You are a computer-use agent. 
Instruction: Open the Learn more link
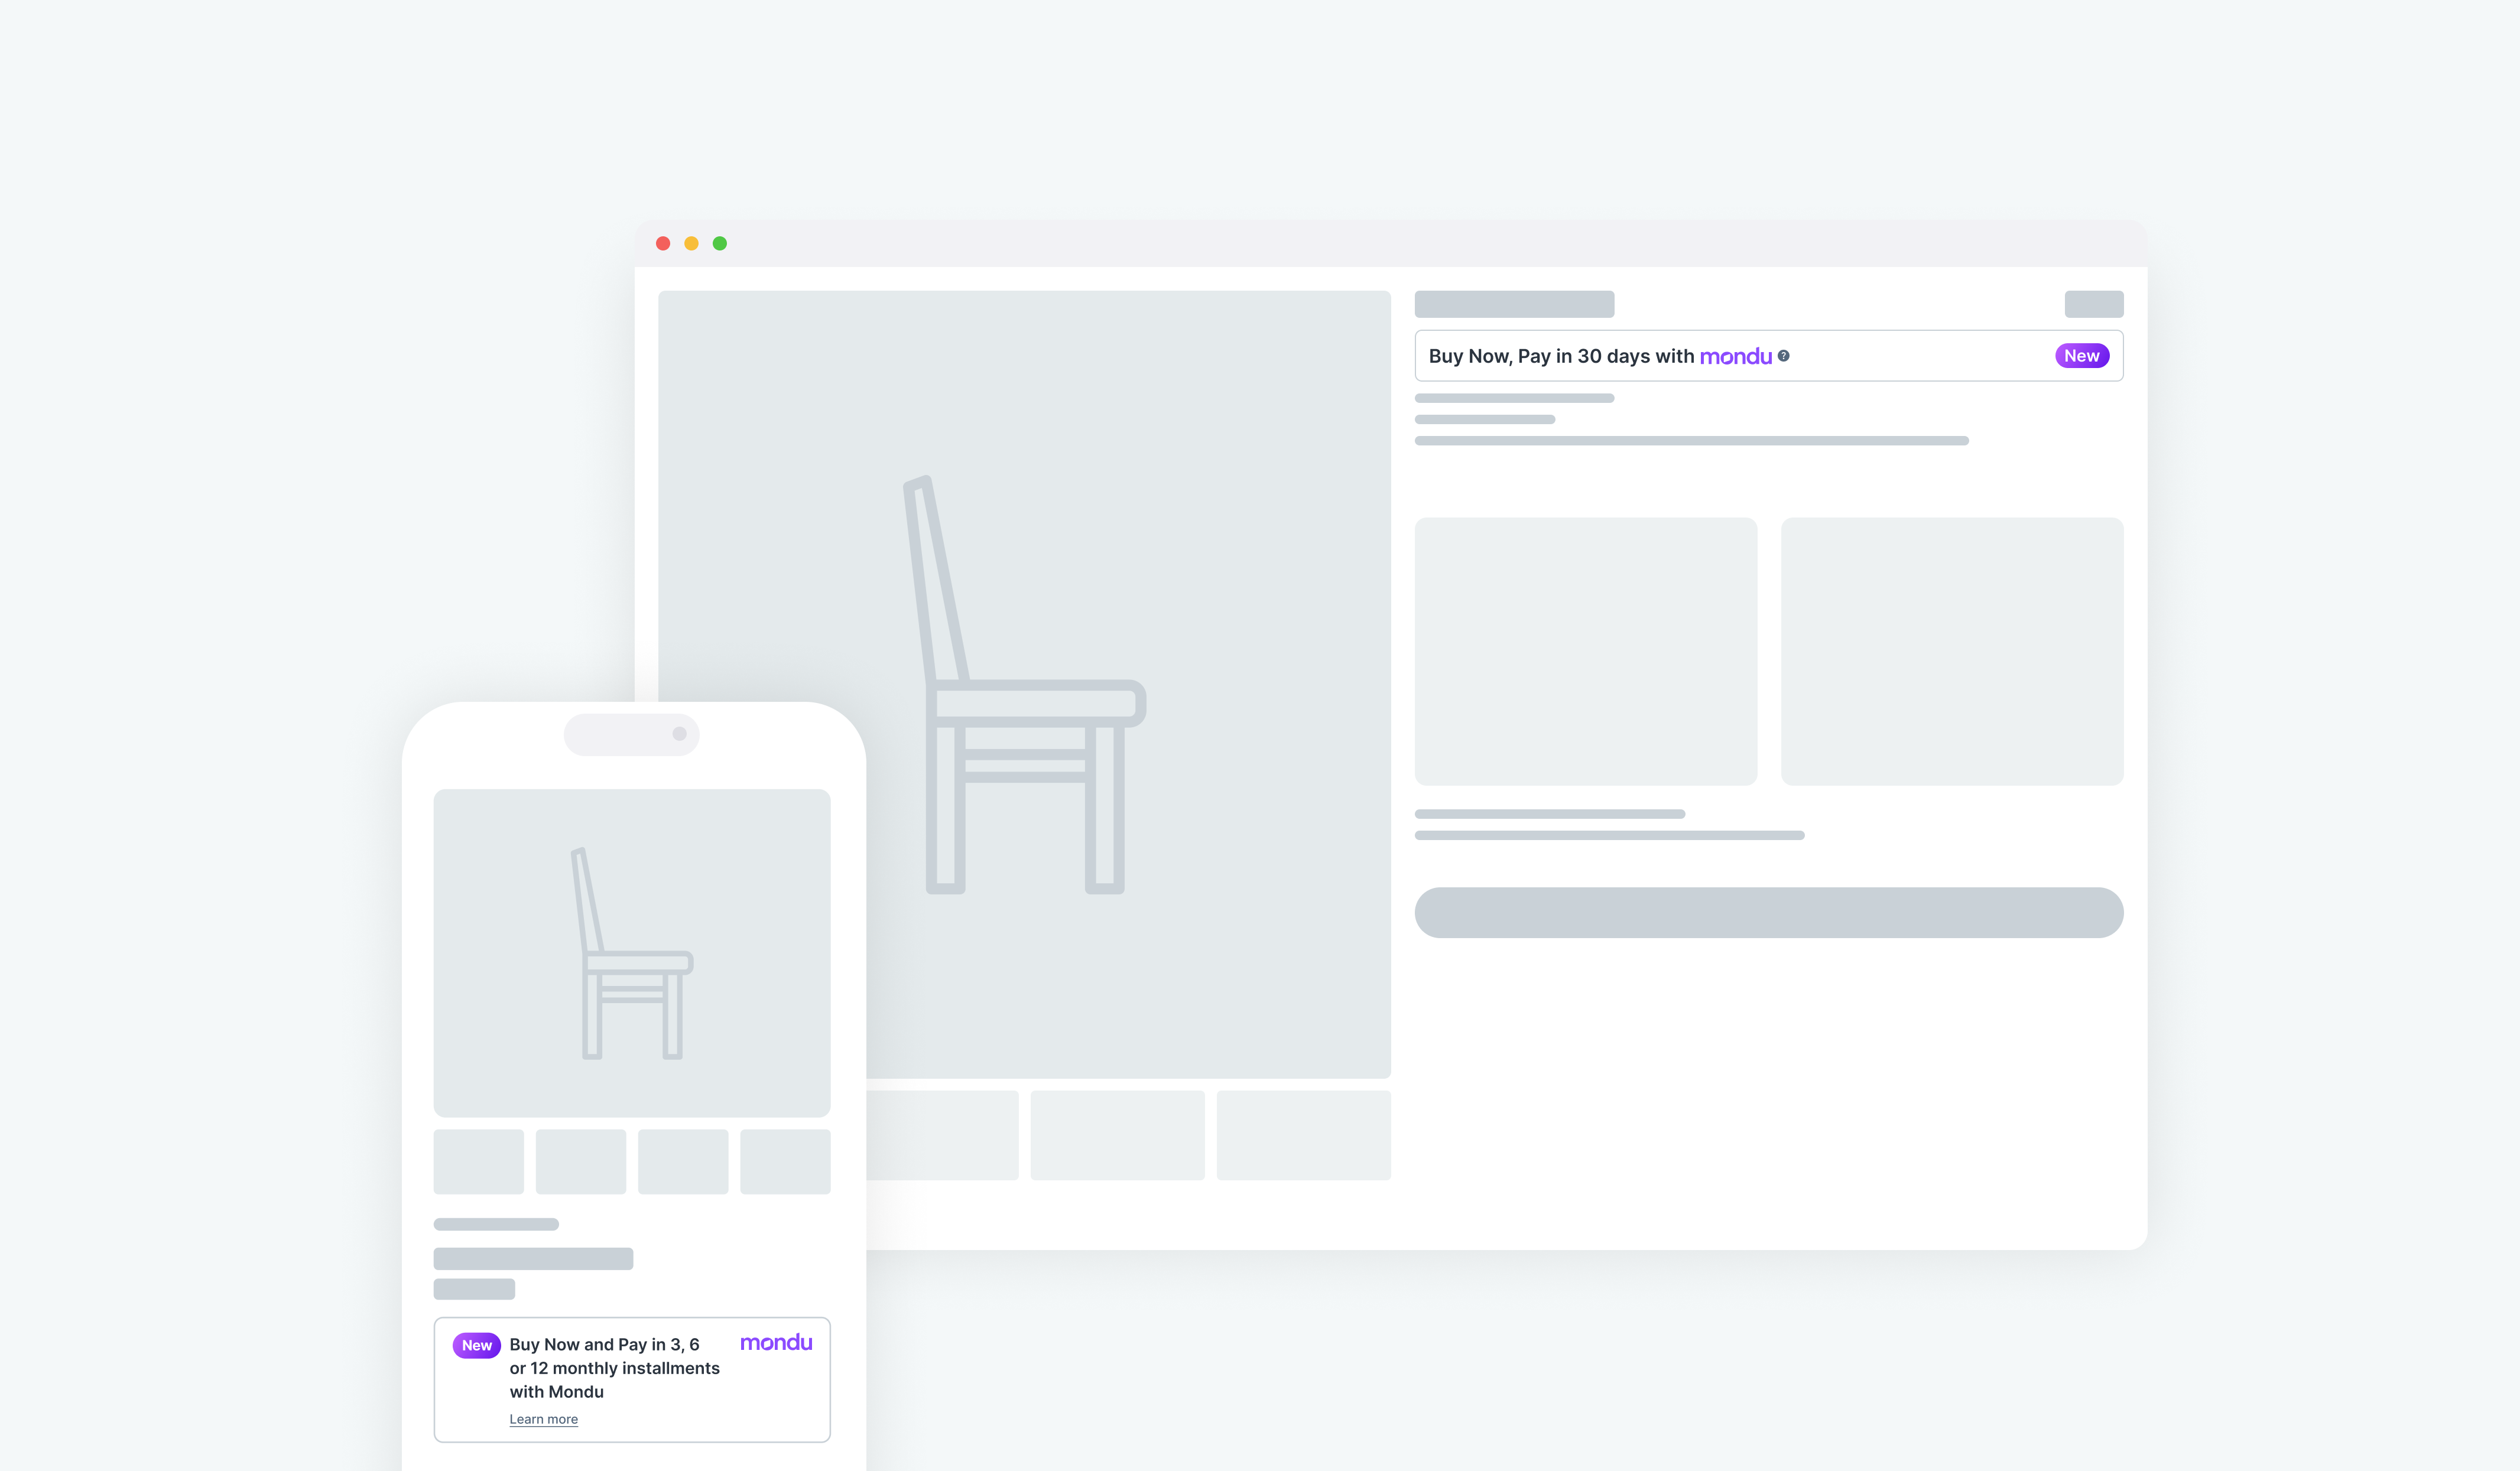tap(543, 1419)
